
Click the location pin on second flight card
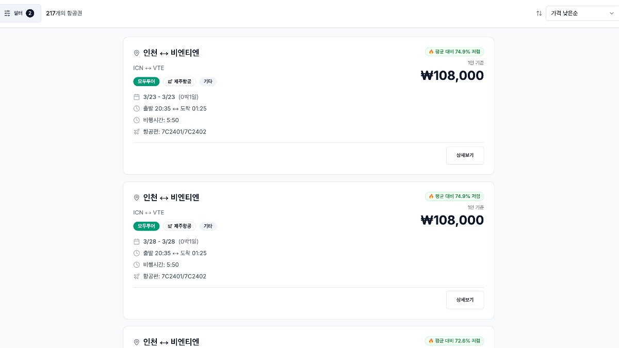pyautogui.click(x=136, y=197)
